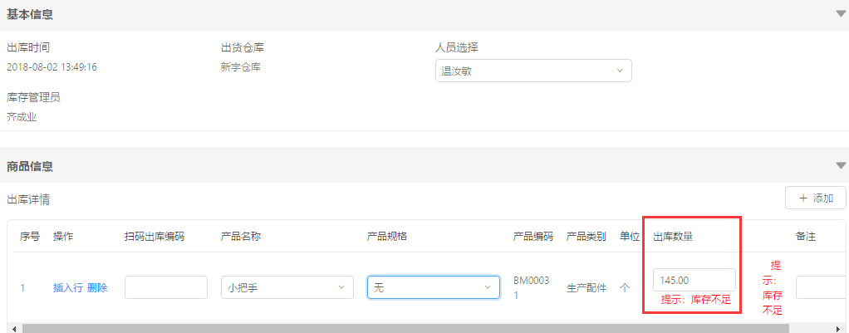Click the 插入行 link
Image resolution: width=849 pixels, height=333 pixels.
(x=67, y=288)
